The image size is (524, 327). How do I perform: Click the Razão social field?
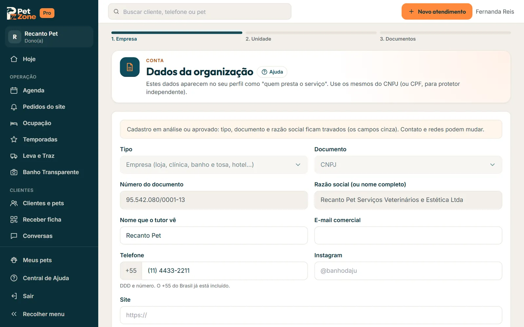point(408,200)
